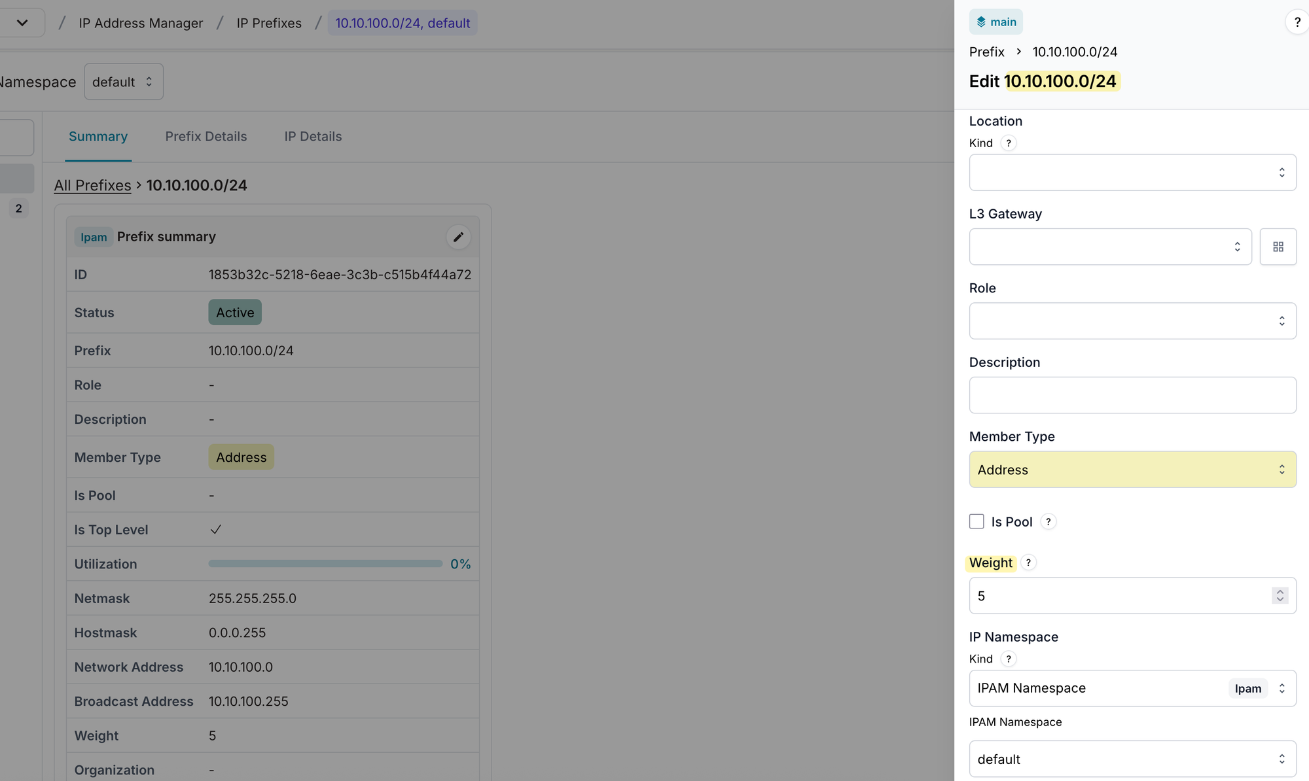The image size is (1309, 781).
Task: Open the Member Type Address dropdown
Action: pyautogui.click(x=1132, y=470)
